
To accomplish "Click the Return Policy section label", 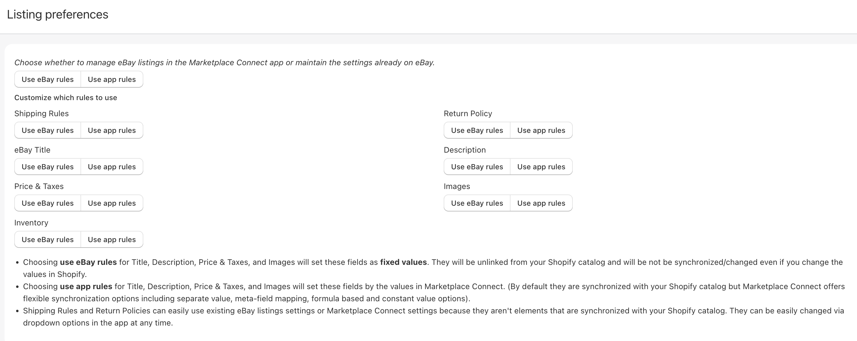I will tap(468, 113).
